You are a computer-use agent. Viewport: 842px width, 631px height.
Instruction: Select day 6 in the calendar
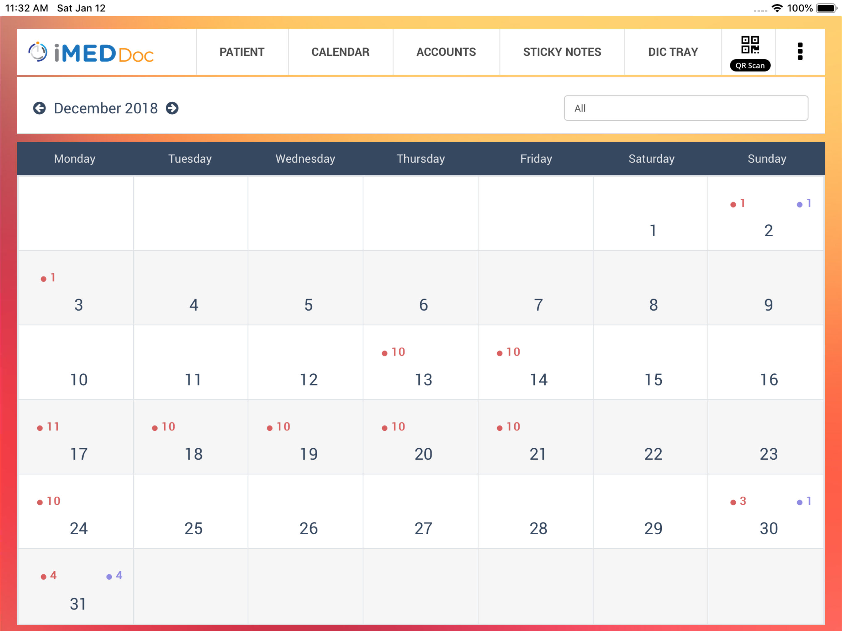(421, 288)
